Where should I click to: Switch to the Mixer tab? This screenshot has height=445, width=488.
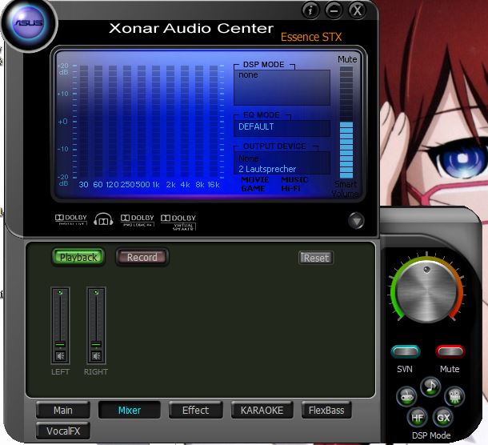[129, 410]
